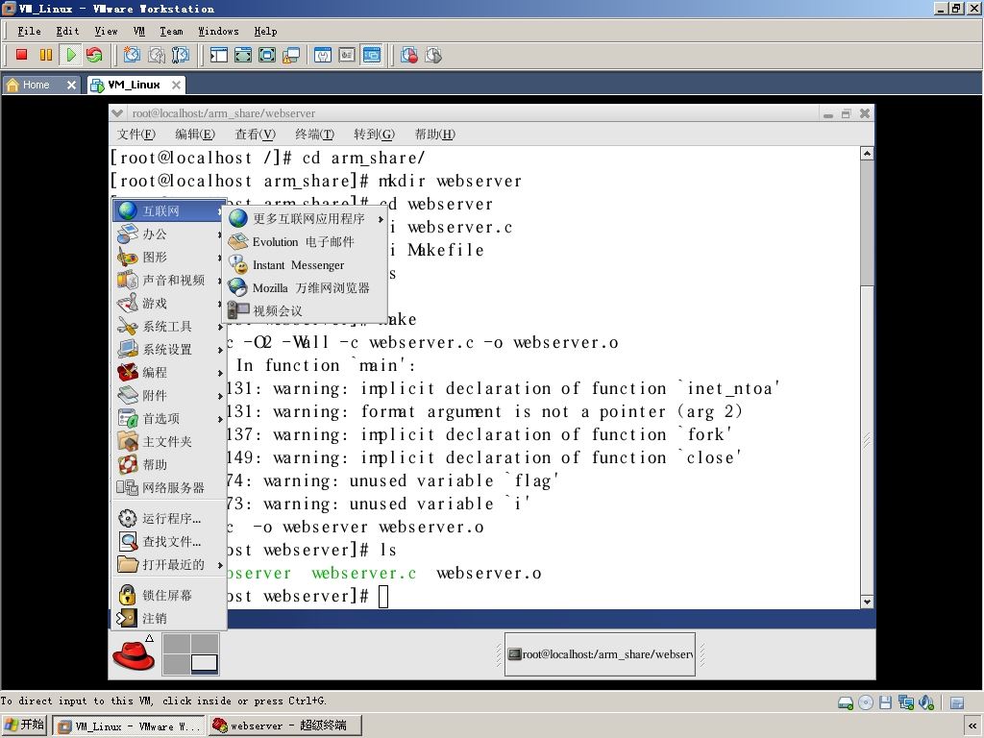The width and height of the screenshot is (984, 738).
Task: Click root@localhost terminal button in GNOME panel
Action: [x=600, y=654]
